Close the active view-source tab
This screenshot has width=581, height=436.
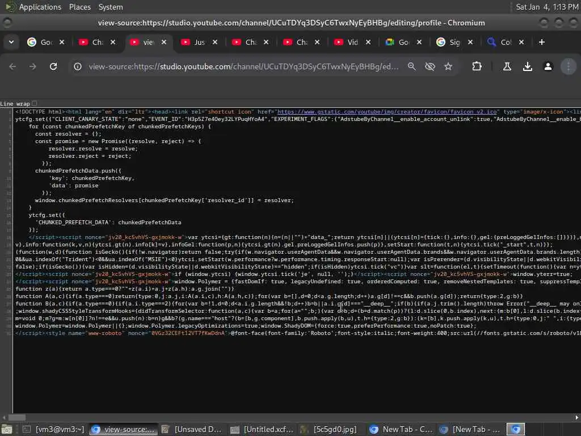[164, 42]
